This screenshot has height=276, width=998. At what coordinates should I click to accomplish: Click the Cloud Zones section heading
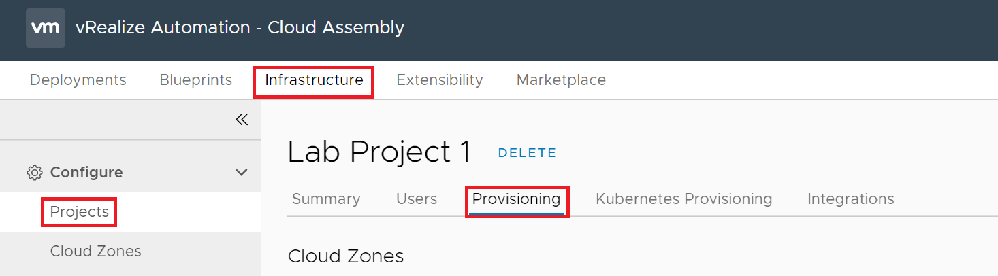click(346, 256)
